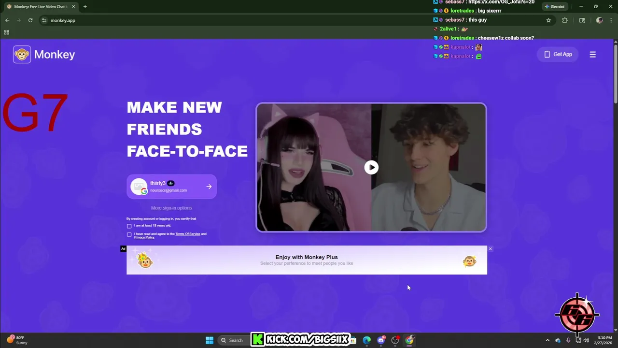Click the Monkey logo icon

[x=22, y=55]
